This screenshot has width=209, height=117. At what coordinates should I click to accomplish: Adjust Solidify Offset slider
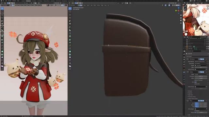[x=201, y=78]
